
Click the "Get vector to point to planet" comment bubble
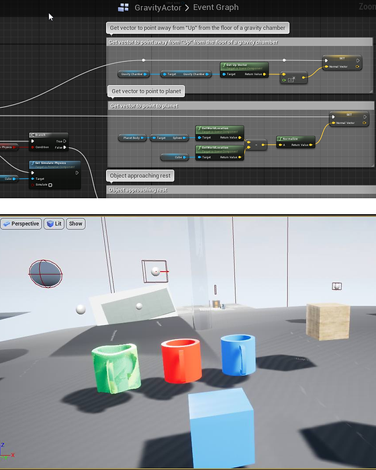pos(146,91)
